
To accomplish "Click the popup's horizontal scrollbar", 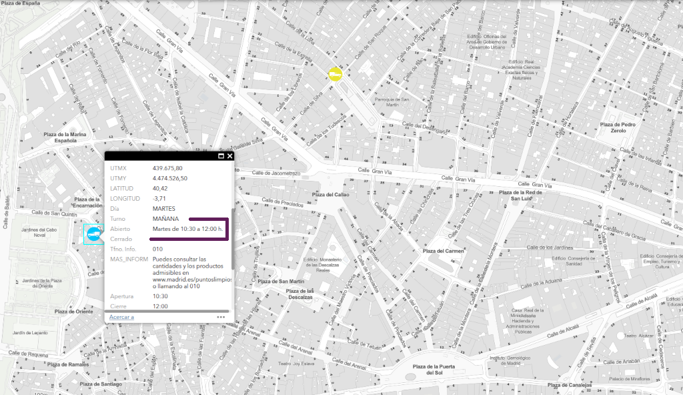I will coord(167,311).
